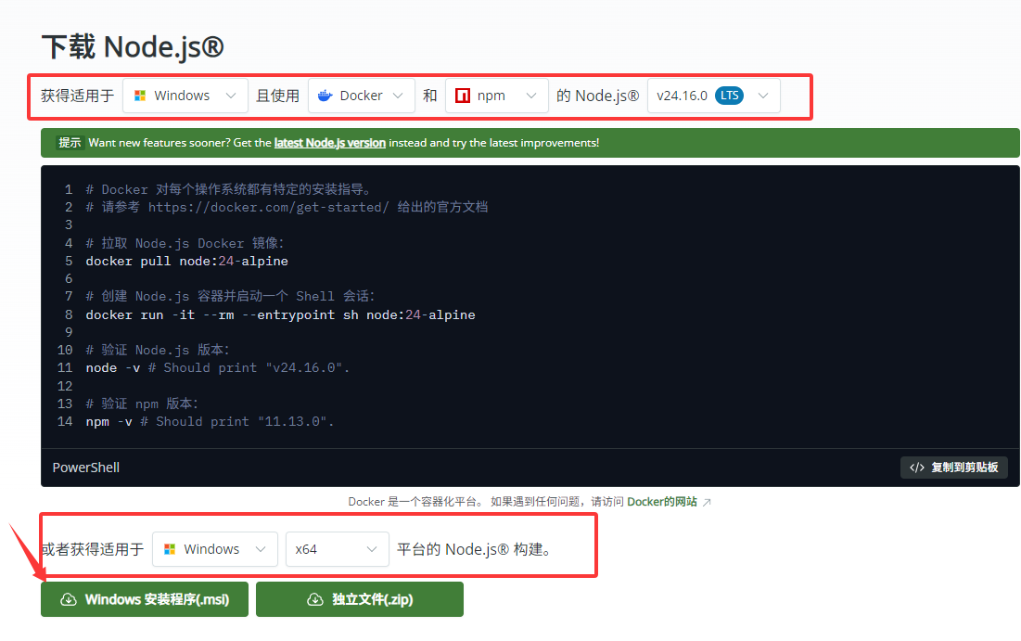Click the line 'docker pull node:24-alpine'

[187, 262]
